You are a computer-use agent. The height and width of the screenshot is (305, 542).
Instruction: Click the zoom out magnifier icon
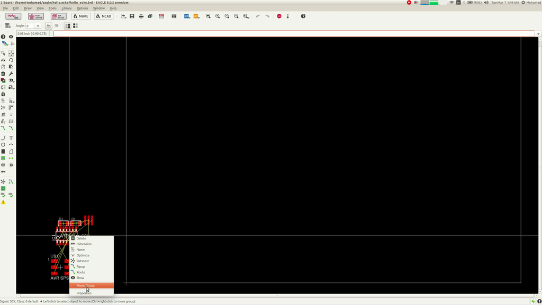(x=227, y=16)
